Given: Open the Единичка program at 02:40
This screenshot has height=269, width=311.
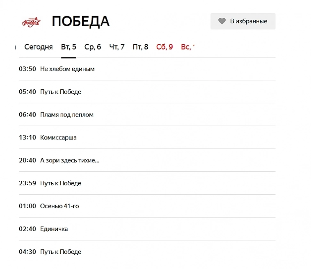Looking at the screenshot, I should pos(54,229).
